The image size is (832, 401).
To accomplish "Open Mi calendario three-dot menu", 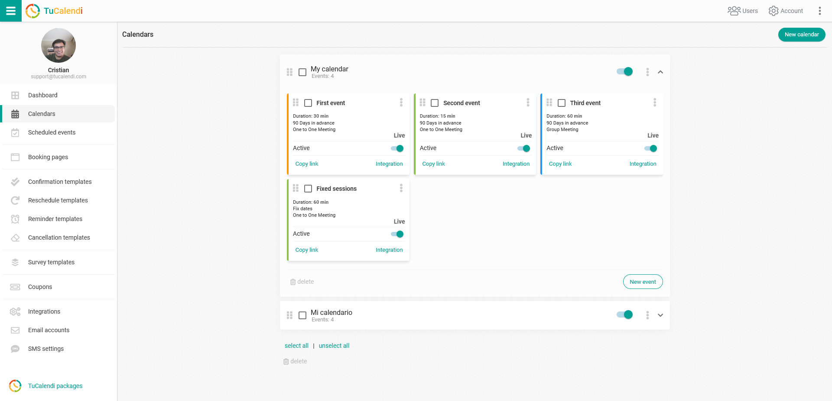I will pyautogui.click(x=647, y=315).
